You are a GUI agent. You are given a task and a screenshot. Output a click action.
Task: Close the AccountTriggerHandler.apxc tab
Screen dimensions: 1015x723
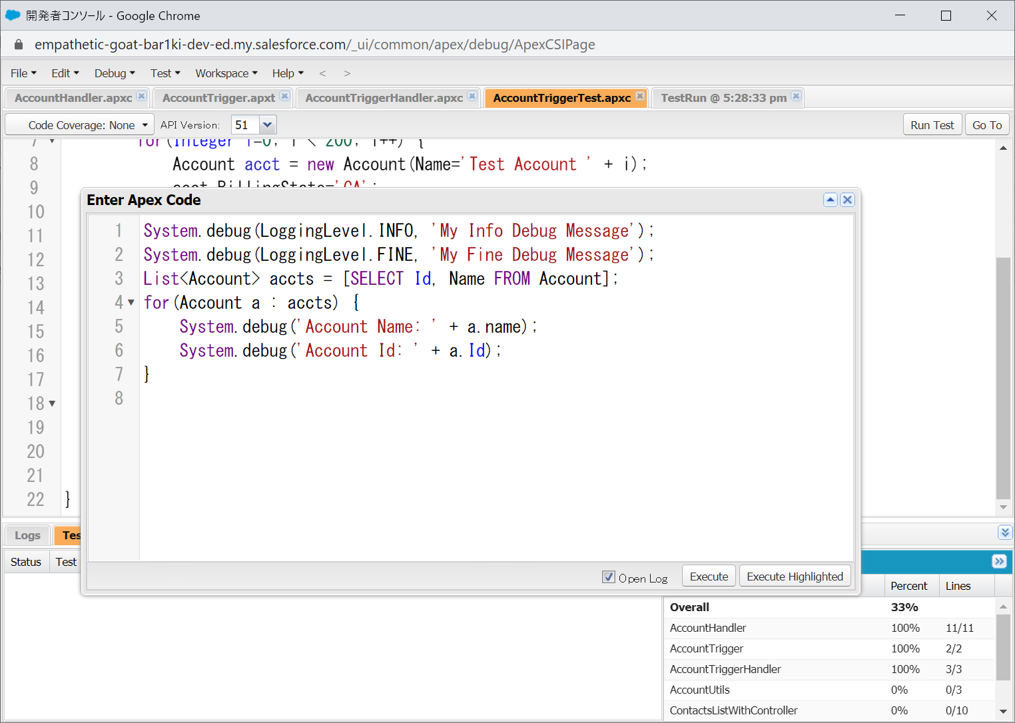(x=472, y=96)
